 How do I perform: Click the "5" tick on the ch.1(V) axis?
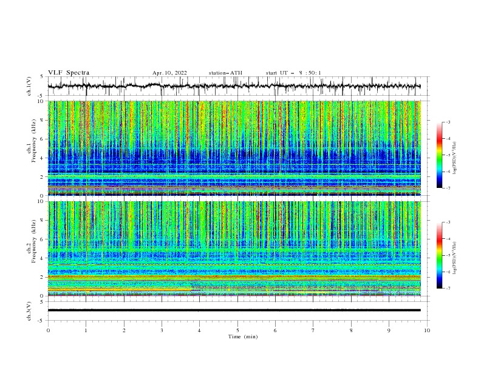[42, 77]
